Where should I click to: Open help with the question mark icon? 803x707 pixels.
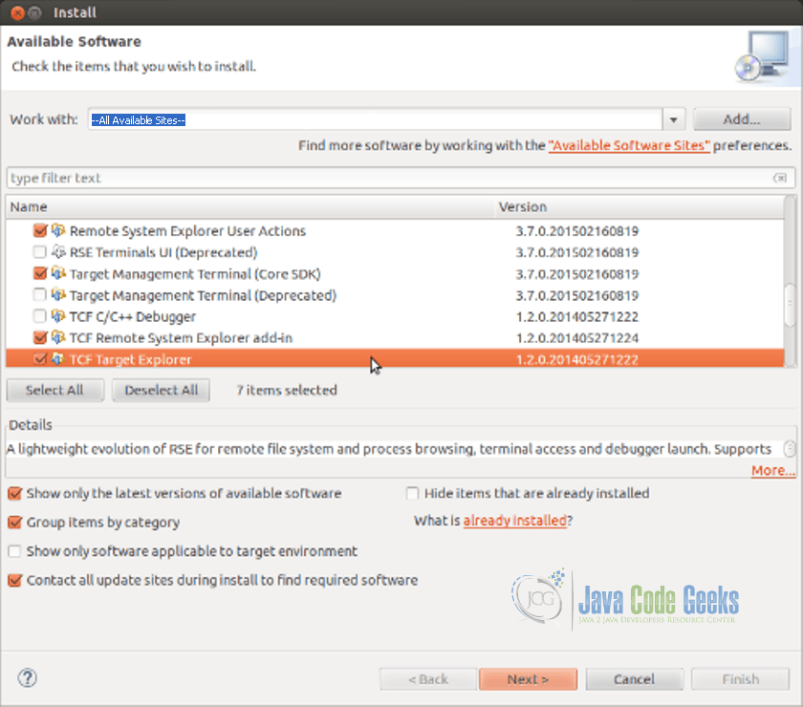[27, 678]
